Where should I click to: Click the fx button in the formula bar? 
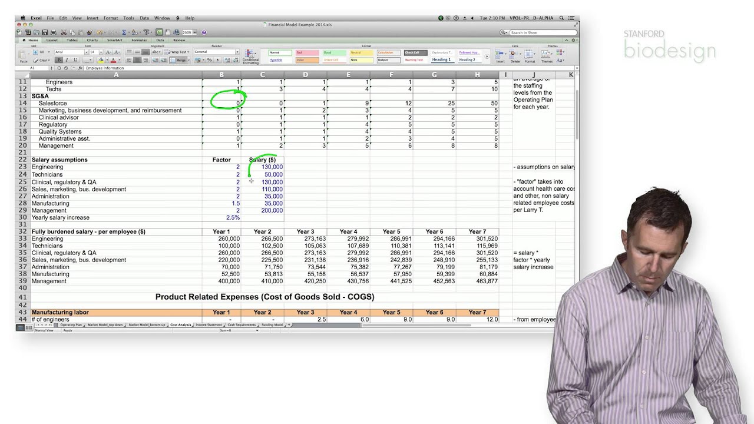pos(80,68)
